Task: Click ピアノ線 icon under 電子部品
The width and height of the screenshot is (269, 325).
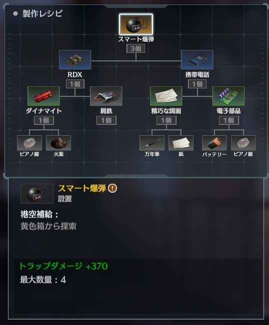Action: tap(243, 143)
